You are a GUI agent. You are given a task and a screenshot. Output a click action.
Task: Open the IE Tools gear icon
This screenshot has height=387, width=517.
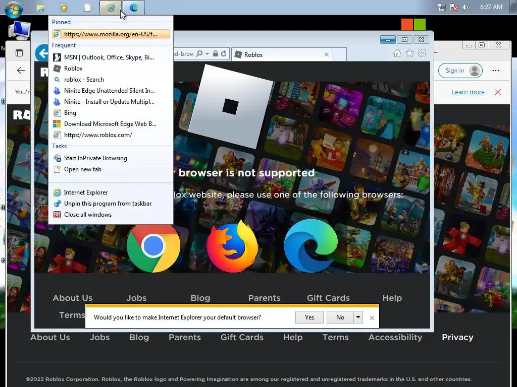point(422,53)
